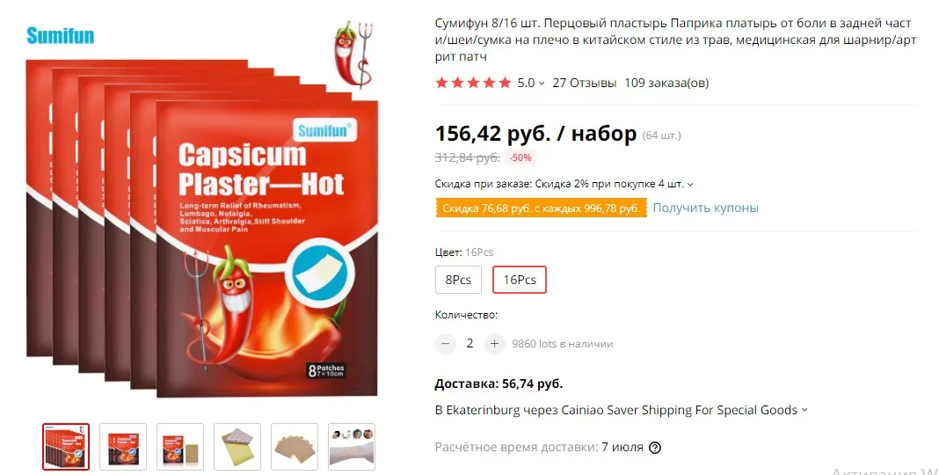Expand the 5.0 rating breakdown chevron
This screenshot has height=475, width=939.
click(x=542, y=84)
